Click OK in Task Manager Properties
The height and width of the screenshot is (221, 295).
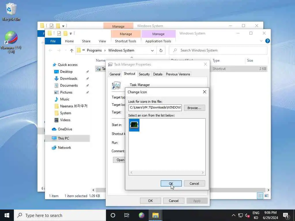click(x=150, y=201)
